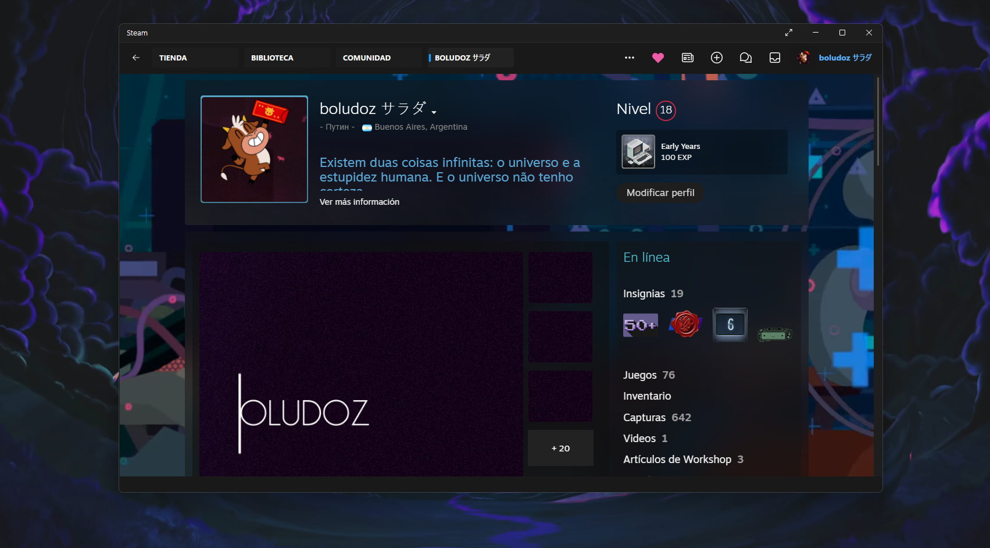Open the Capturas 642 link

pyautogui.click(x=657, y=418)
